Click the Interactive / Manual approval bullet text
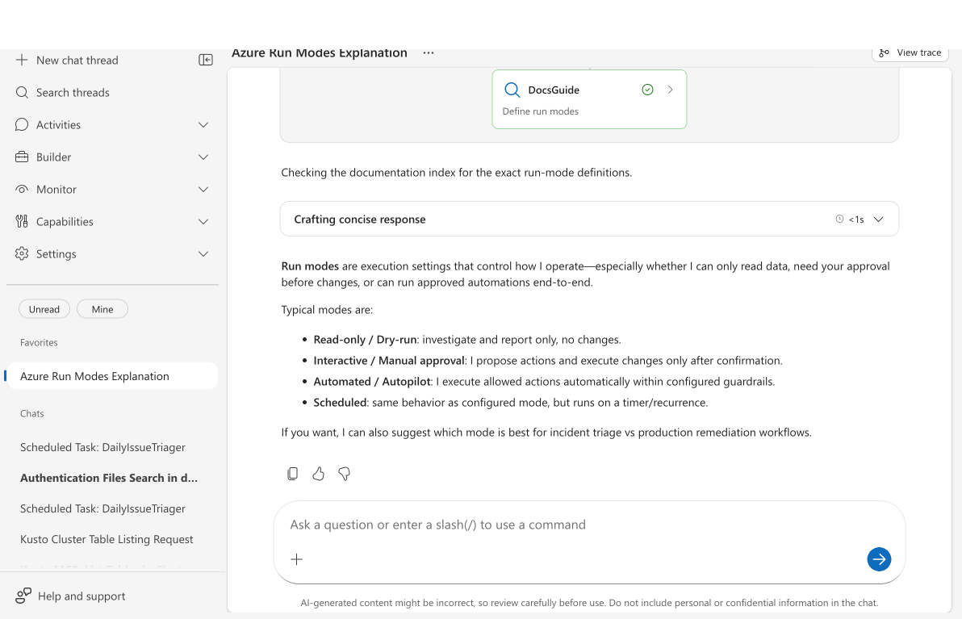 coord(548,360)
